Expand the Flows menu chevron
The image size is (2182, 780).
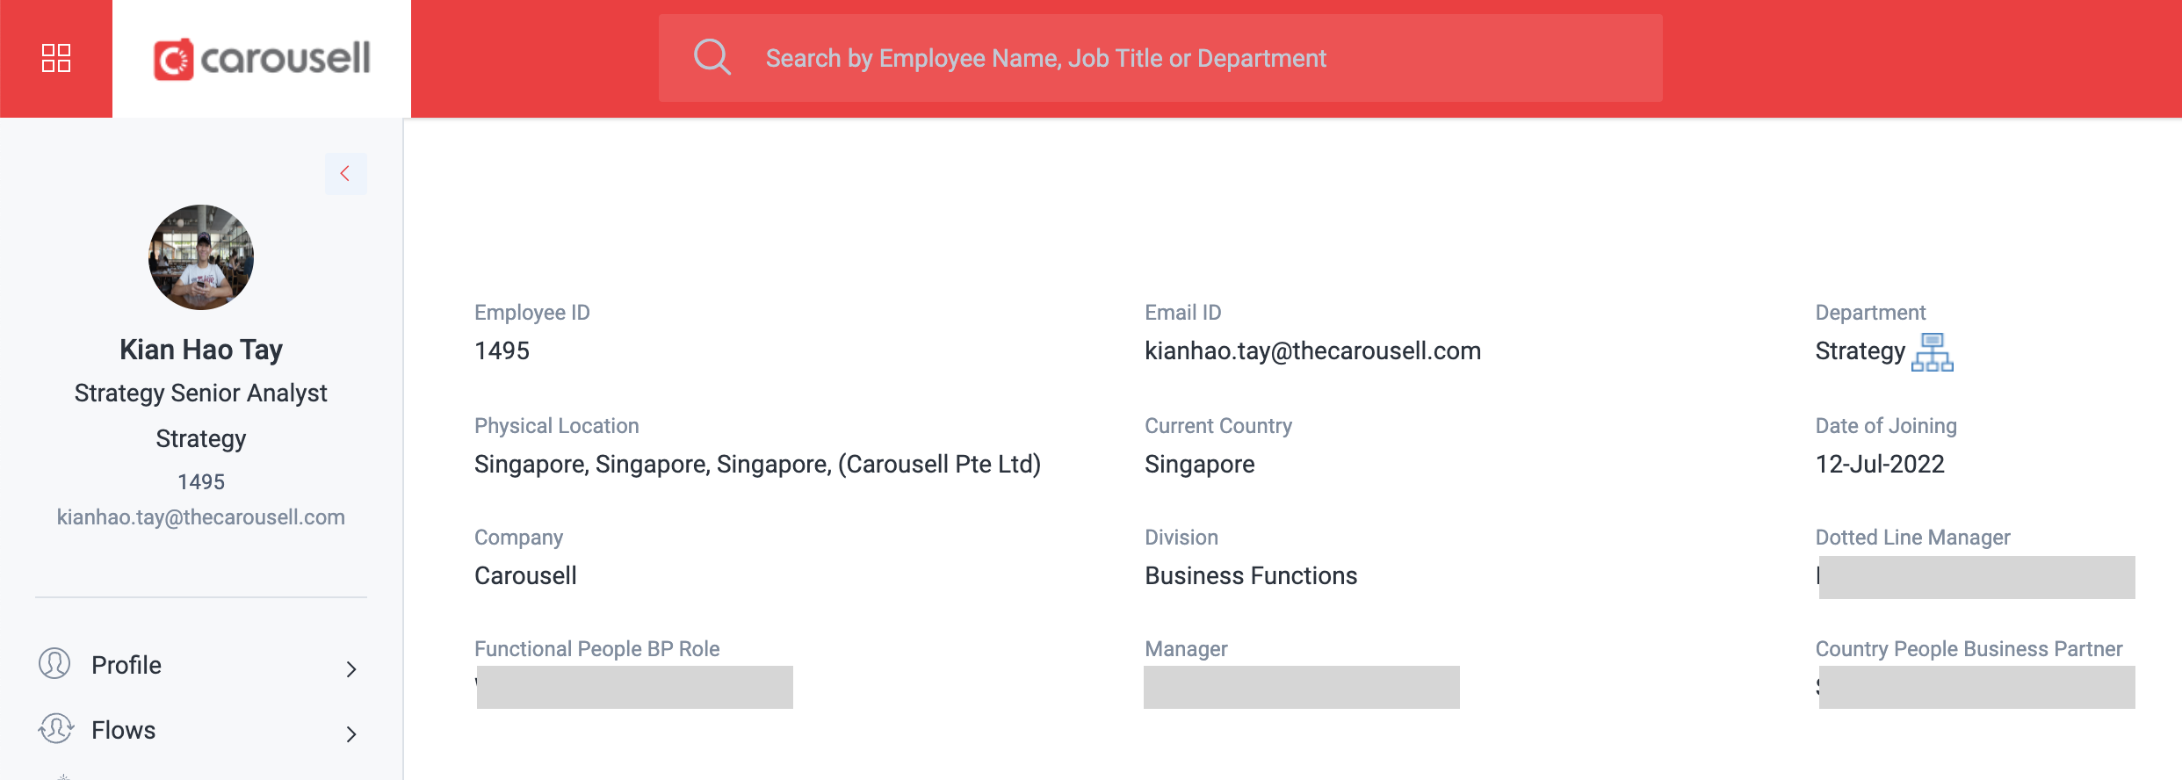351,734
